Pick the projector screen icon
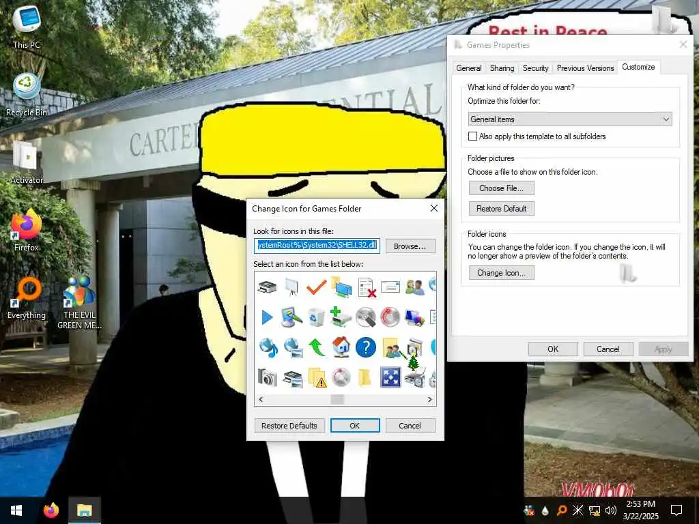This screenshot has width=699, height=524. tap(291, 287)
